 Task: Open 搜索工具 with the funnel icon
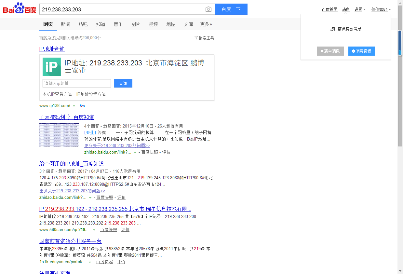[x=204, y=38]
